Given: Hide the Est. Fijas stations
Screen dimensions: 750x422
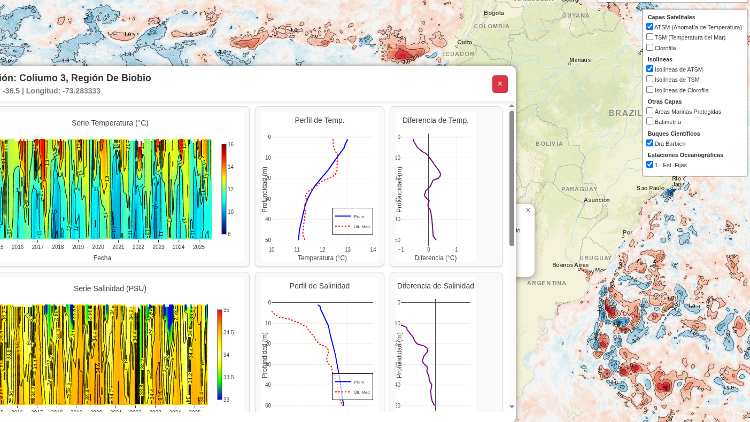Looking at the screenshot, I should point(650,165).
